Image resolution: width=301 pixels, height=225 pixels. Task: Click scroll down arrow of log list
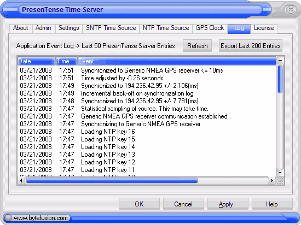280,173
